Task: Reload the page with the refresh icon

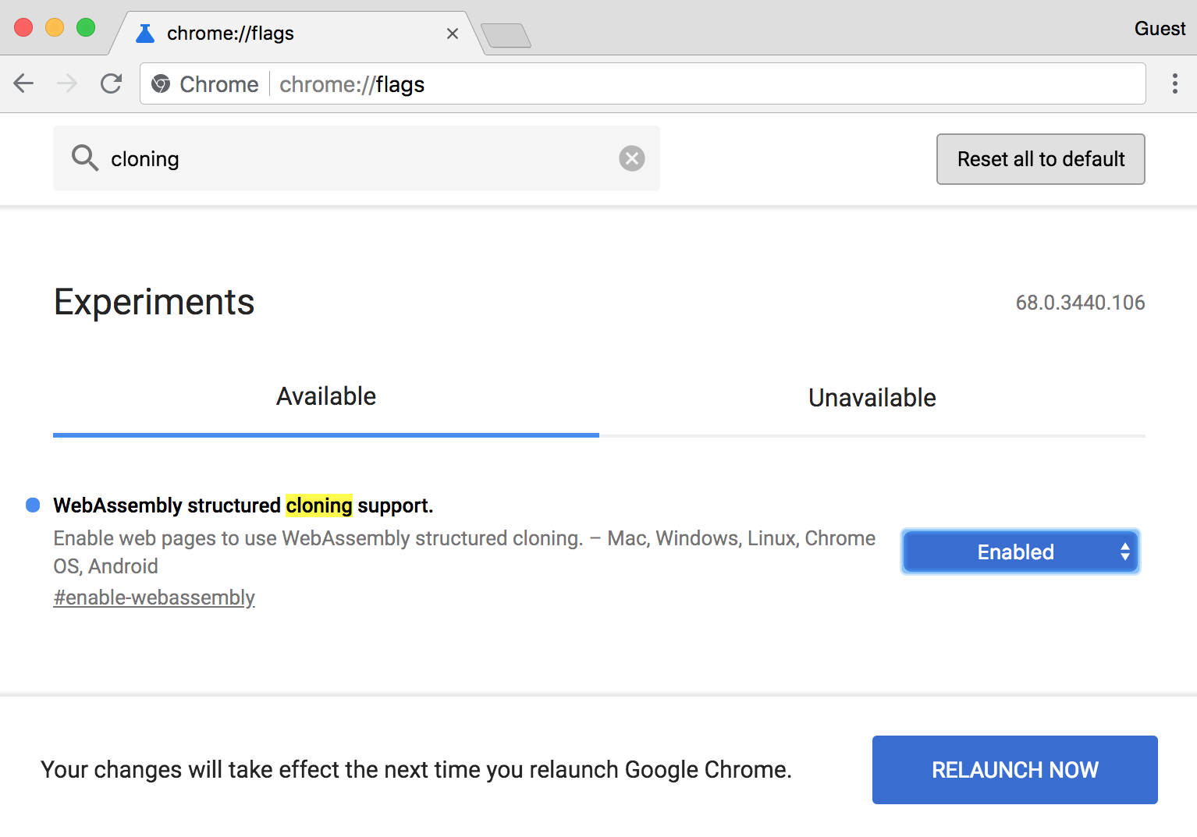Action: pos(112,83)
